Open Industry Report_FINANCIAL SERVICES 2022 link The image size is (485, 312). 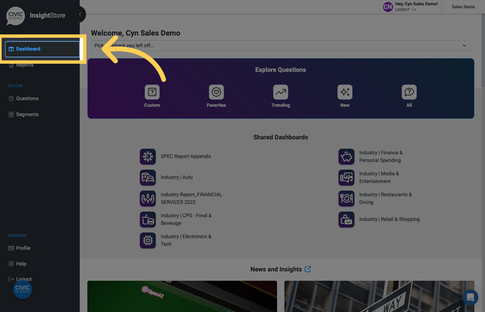[191, 198]
